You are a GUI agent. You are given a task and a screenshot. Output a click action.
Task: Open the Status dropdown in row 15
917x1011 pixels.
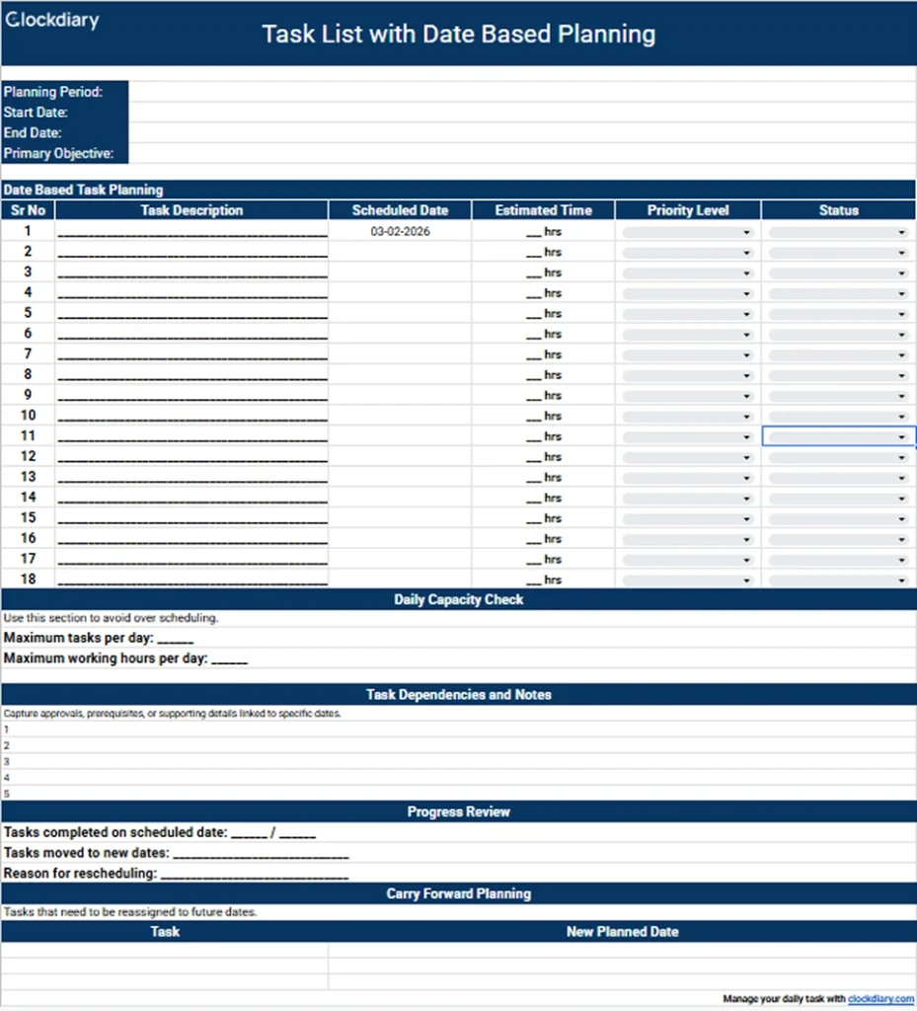click(838, 519)
